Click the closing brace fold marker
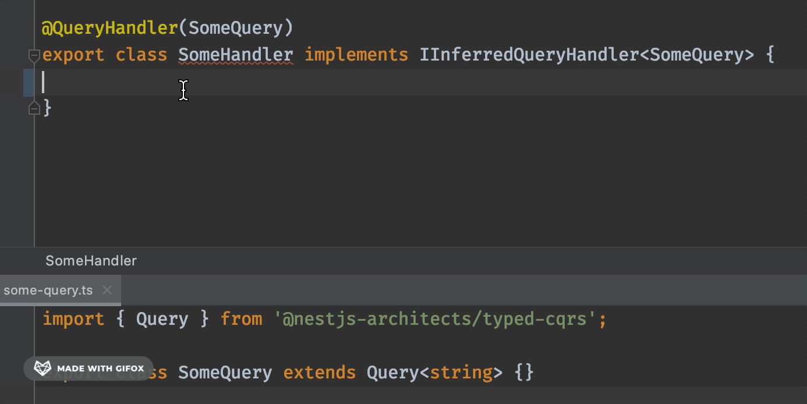The width and height of the screenshot is (807, 404). (34, 108)
